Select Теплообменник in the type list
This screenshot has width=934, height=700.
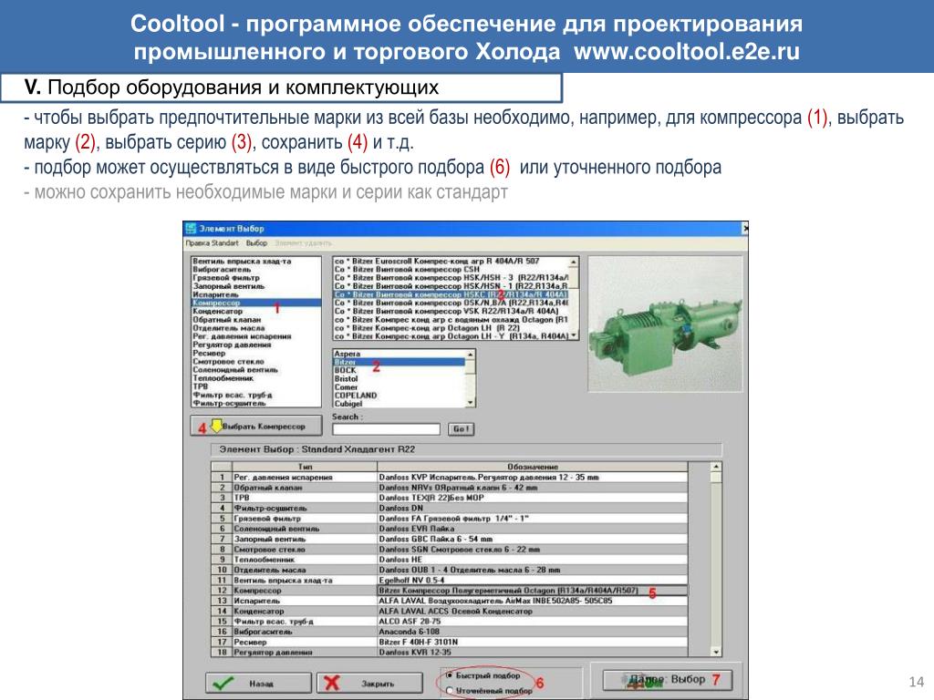pyautogui.click(x=256, y=378)
